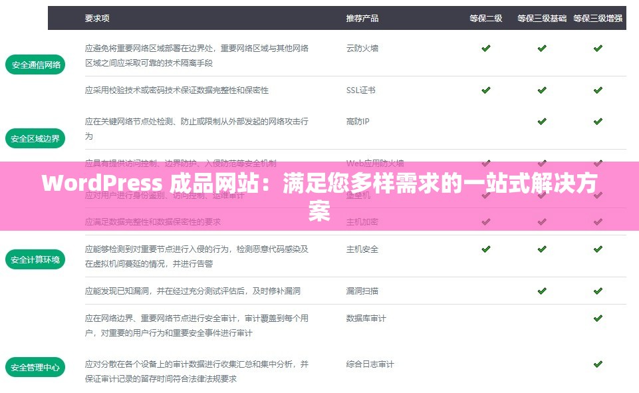Toggle the 等保三级基础 check for SSL证书
The image size is (639, 393).
pos(541,90)
